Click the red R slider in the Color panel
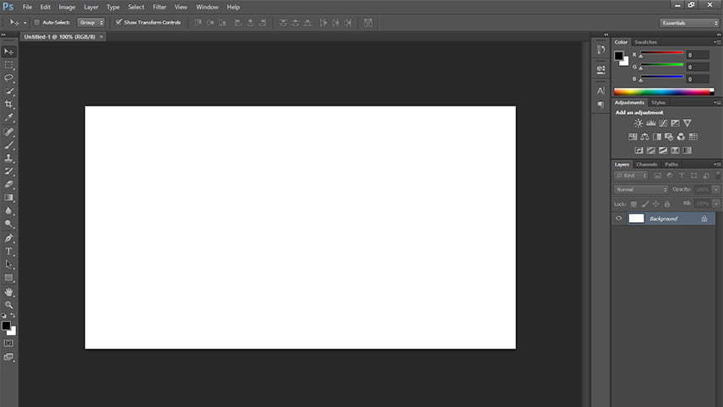 coord(661,52)
